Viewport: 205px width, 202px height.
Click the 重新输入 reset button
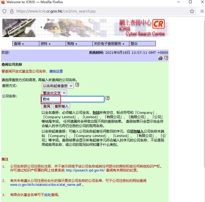(x=62, y=106)
